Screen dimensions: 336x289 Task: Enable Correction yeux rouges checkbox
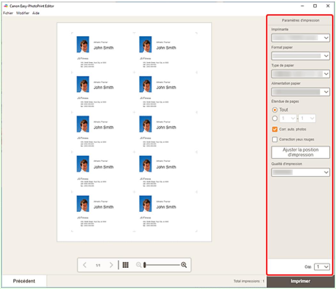point(275,139)
